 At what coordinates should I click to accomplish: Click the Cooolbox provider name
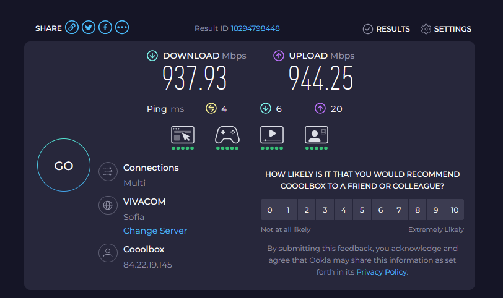pyautogui.click(x=144, y=249)
